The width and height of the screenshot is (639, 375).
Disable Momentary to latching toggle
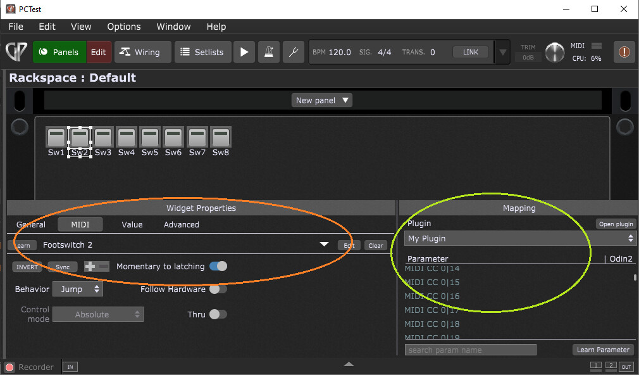218,267
